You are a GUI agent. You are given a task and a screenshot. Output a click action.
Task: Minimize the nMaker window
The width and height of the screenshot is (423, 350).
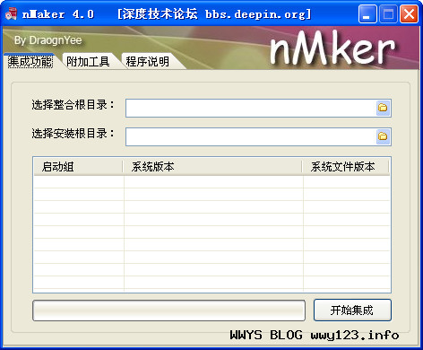367,14
